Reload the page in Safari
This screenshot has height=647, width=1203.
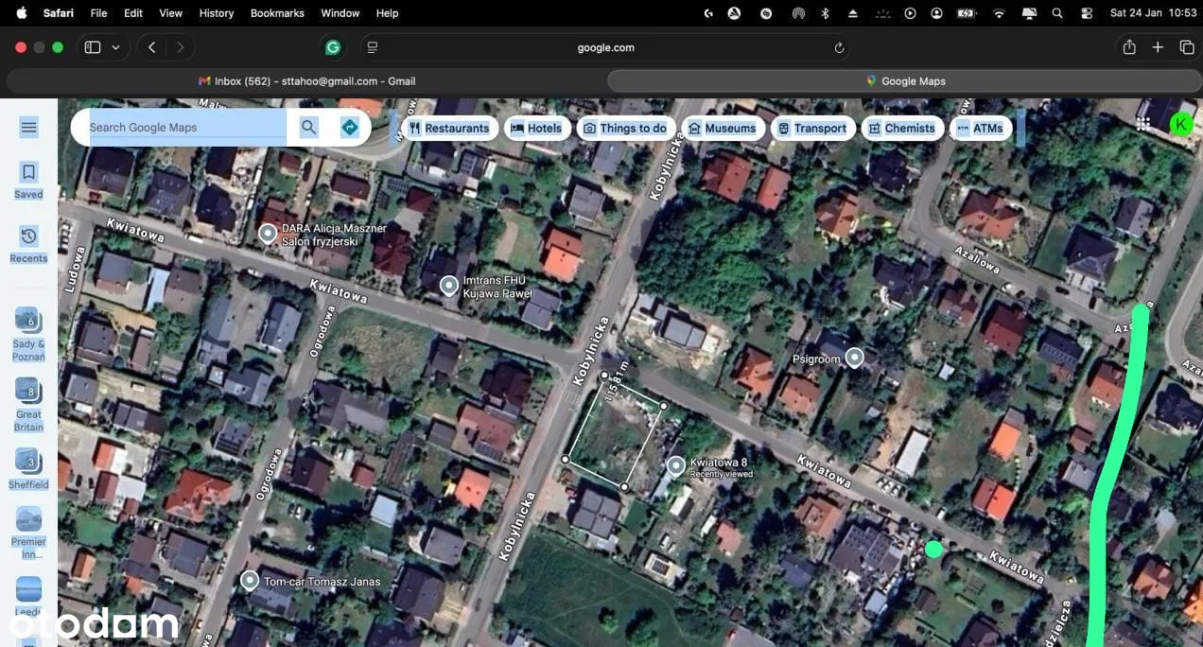838,47
